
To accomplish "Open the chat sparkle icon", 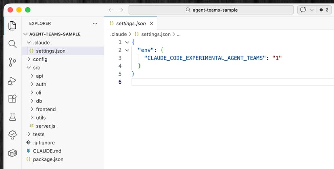I will click(x=303, y=10).
